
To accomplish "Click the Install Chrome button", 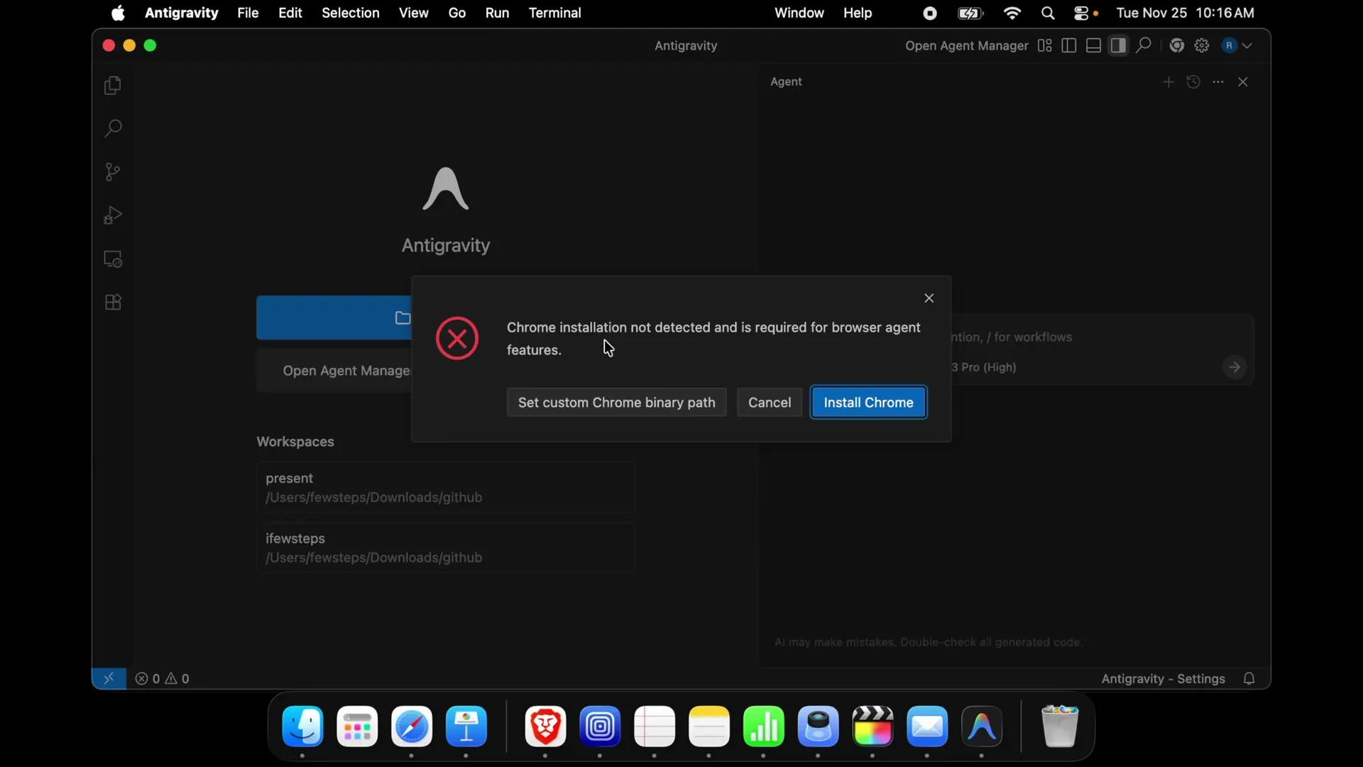I will [868, 402].
